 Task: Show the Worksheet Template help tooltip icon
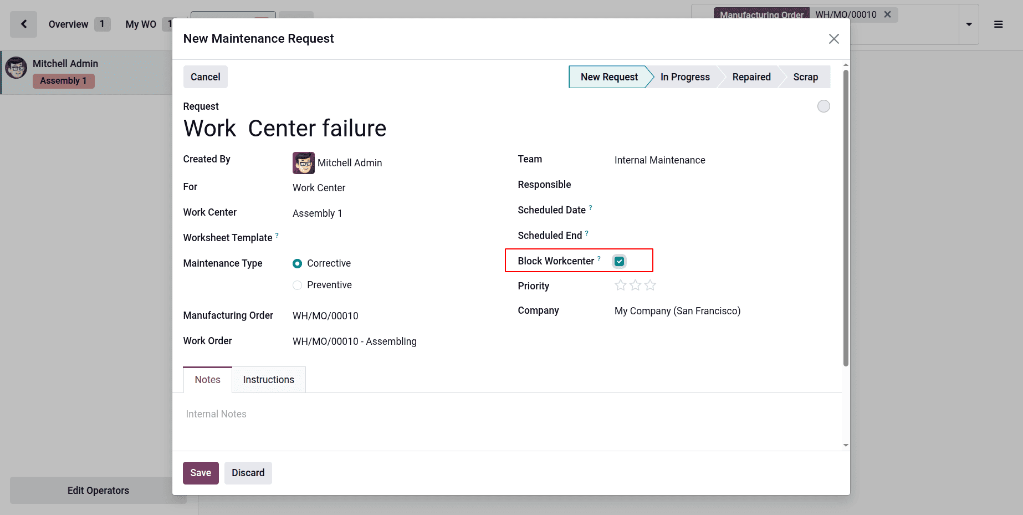tap(277, 235)
